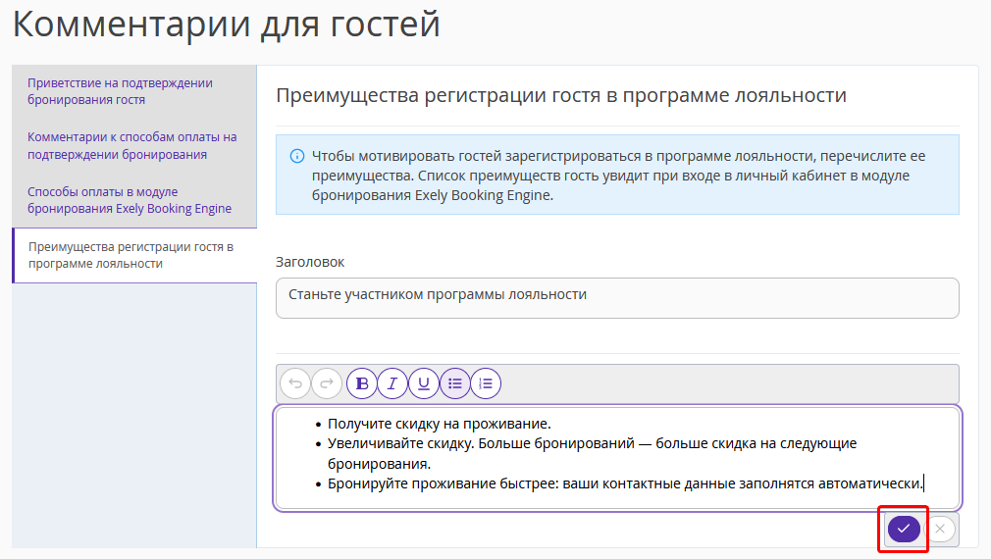The height and width of the screenshot is (559, 991).
Task: Cancel editing with the X button
Action: tap(940, 529)
